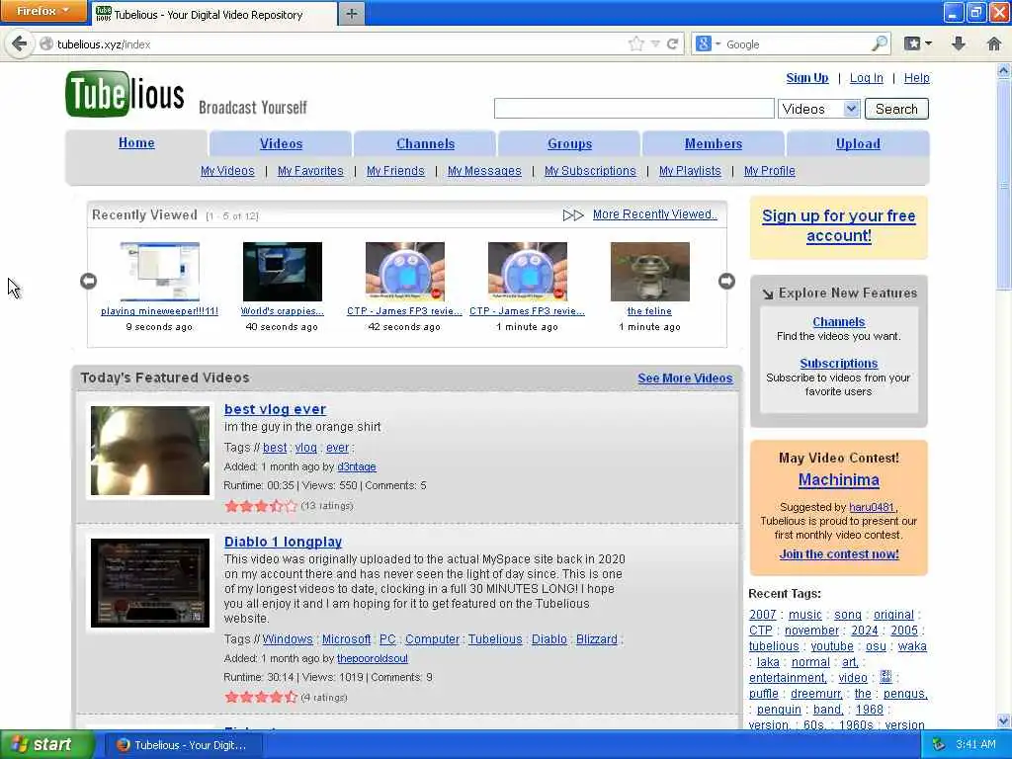The width and height of the screenshot is (1012, 759).
Task: Open the Machinima contest link
Action: 838,480
